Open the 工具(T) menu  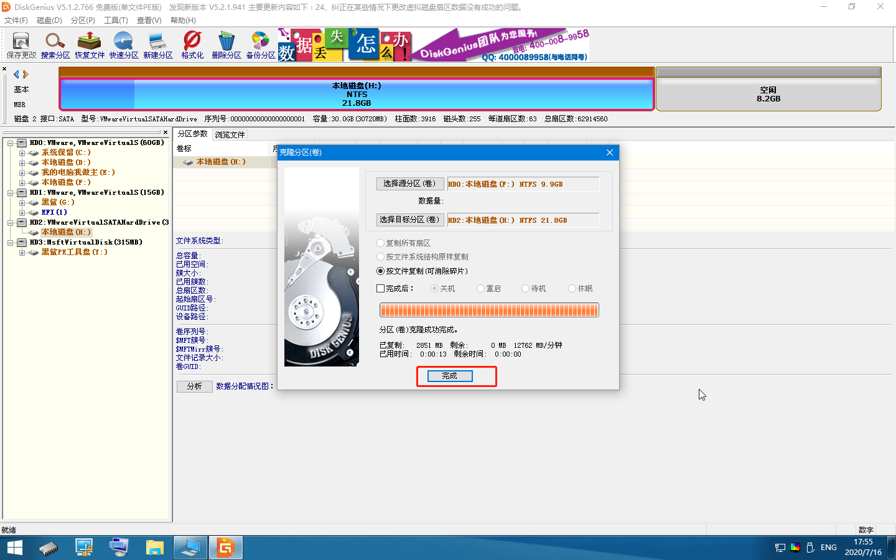tap(116, 21)
